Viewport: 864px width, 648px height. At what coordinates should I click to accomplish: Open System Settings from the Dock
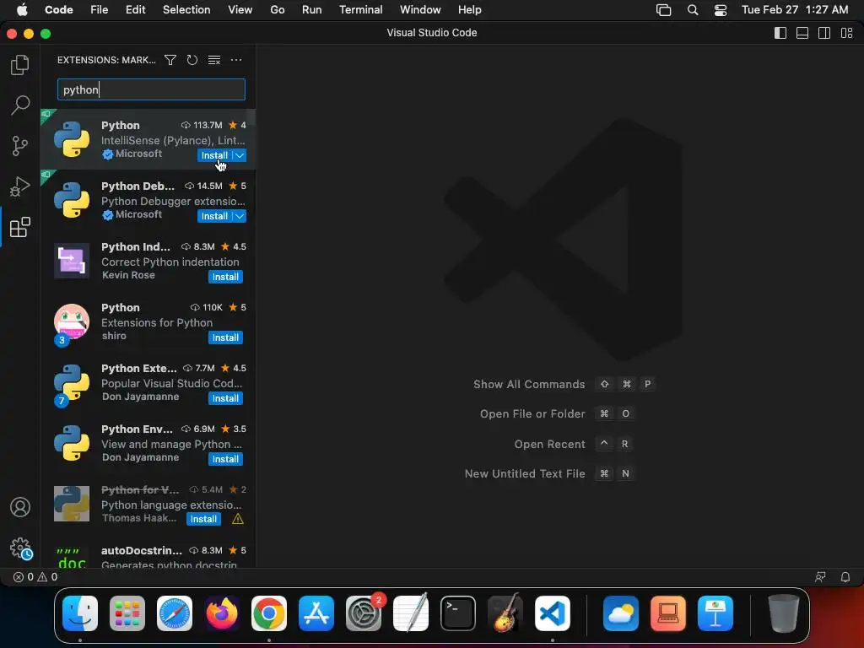click(364, 613)
